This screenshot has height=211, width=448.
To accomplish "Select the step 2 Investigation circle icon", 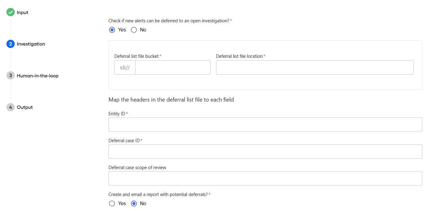I will pos(10,44).
